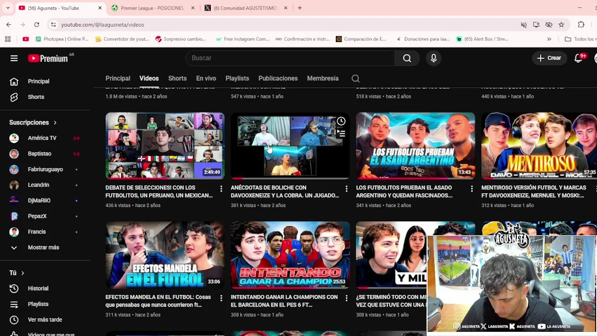Expand the Suscripciones section
Screen dimensions: 597x336
[x=33, y=122]
